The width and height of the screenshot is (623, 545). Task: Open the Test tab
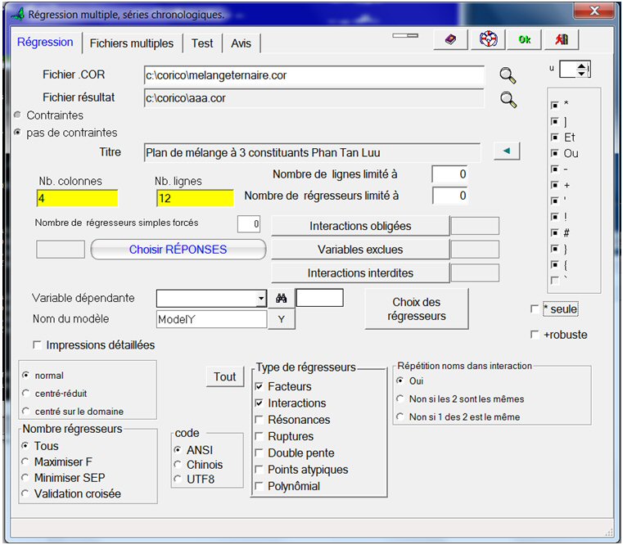click(202, 43)
